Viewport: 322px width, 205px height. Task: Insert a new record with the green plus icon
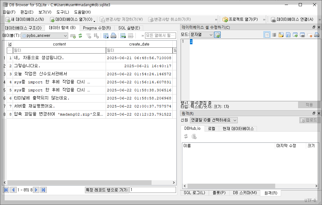point(73,36)
